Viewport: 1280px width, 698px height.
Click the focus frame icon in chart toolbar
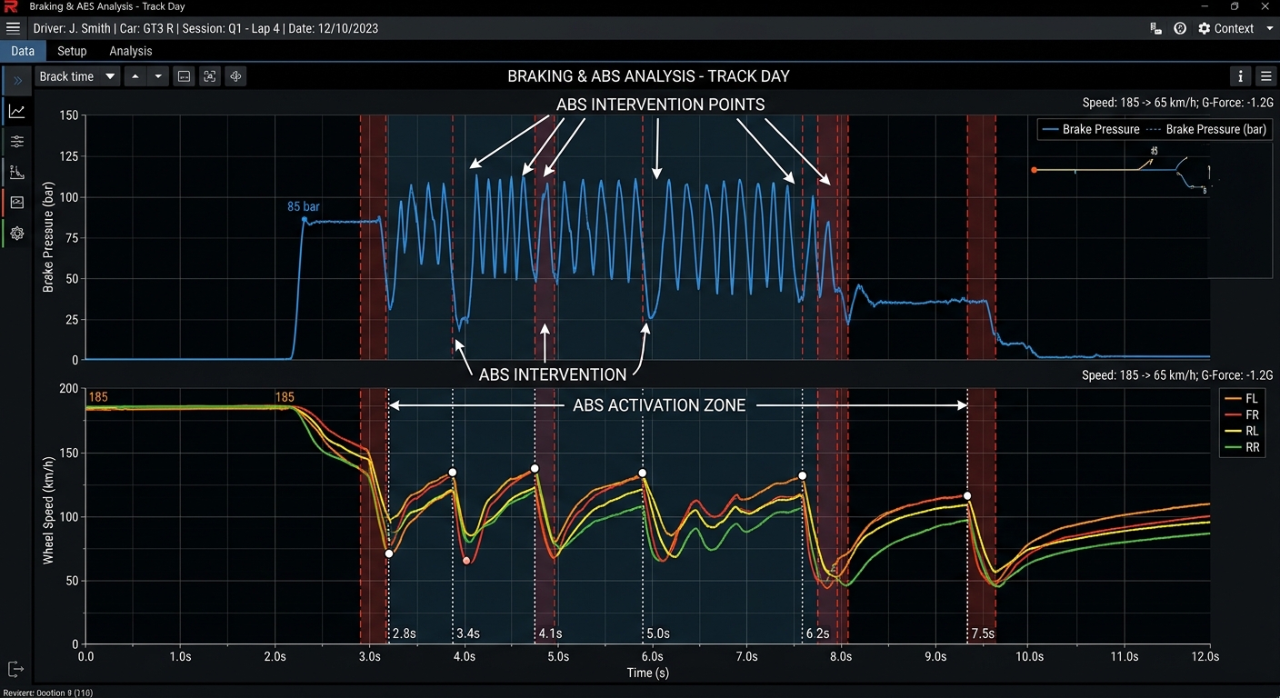[210, 76]
